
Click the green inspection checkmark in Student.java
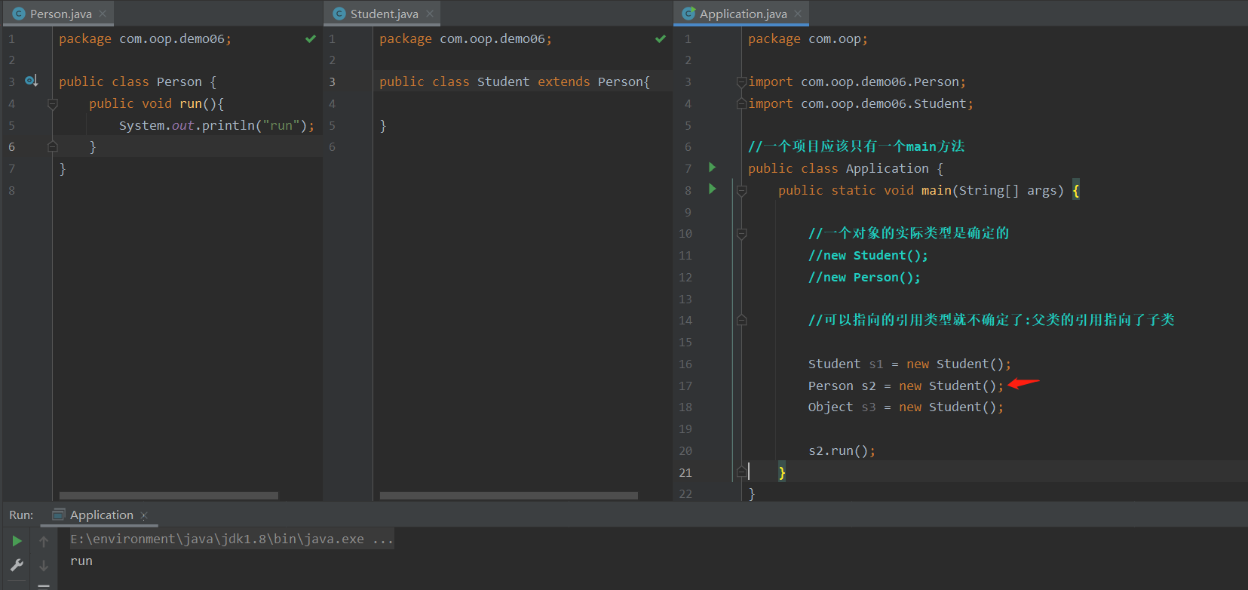(661, 38)
